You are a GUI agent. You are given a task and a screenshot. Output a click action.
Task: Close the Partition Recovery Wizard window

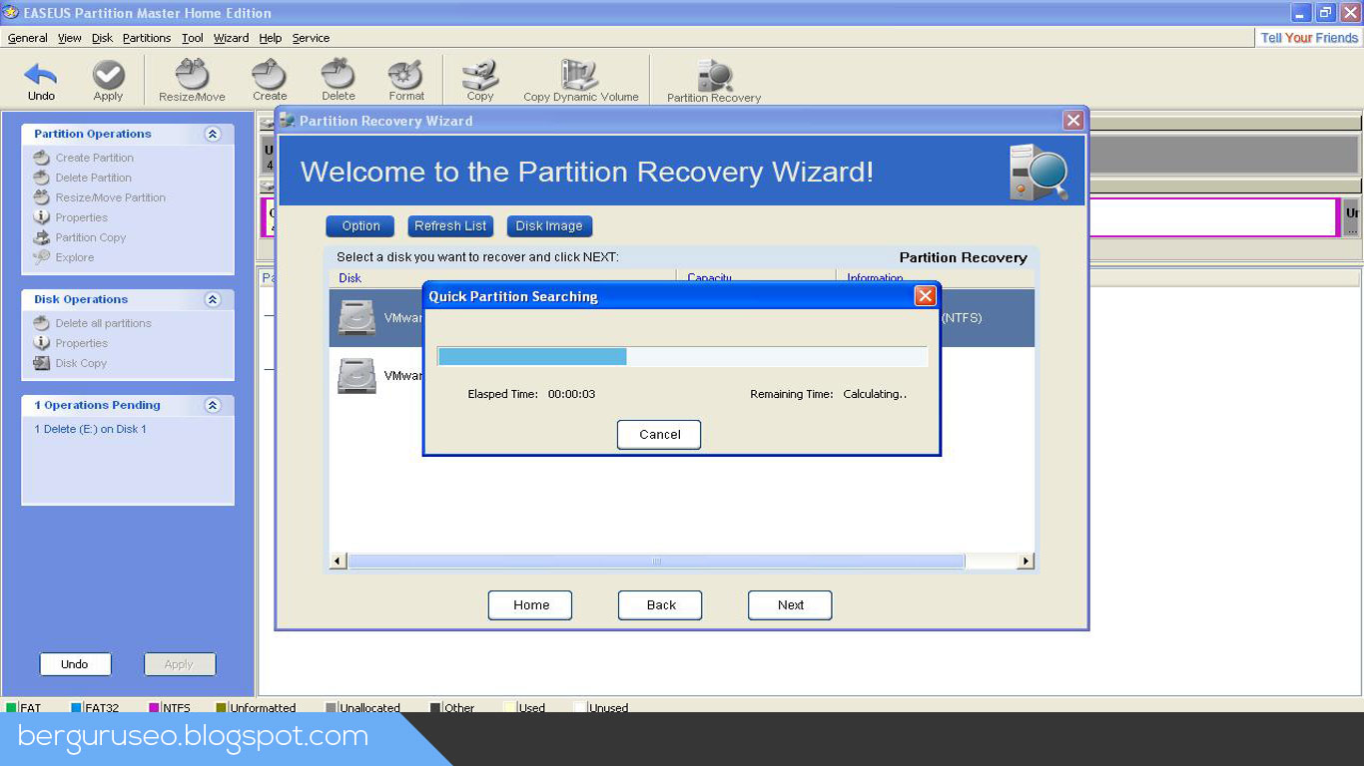(x=1073, y=121)
